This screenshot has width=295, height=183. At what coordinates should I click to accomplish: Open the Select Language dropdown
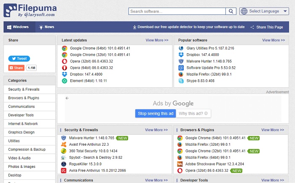264,11
